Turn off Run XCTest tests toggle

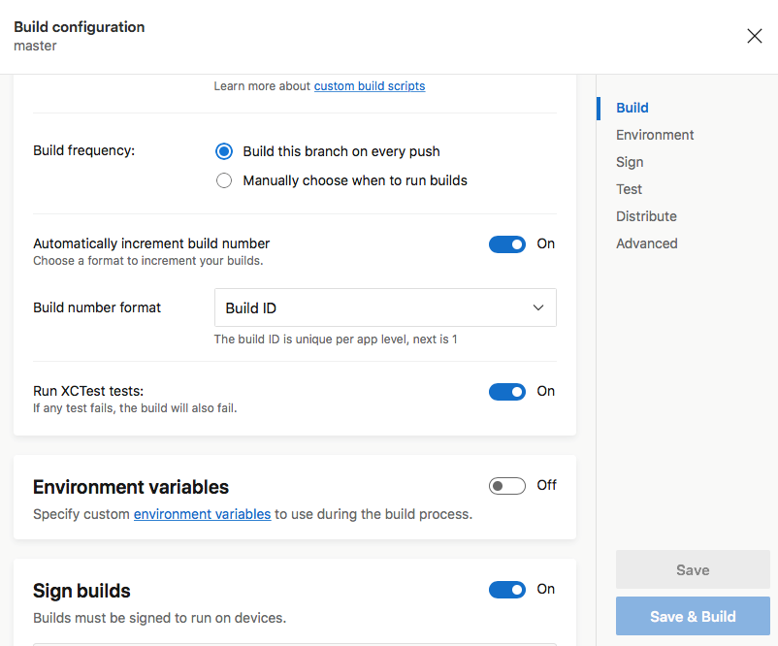(507, 392)
